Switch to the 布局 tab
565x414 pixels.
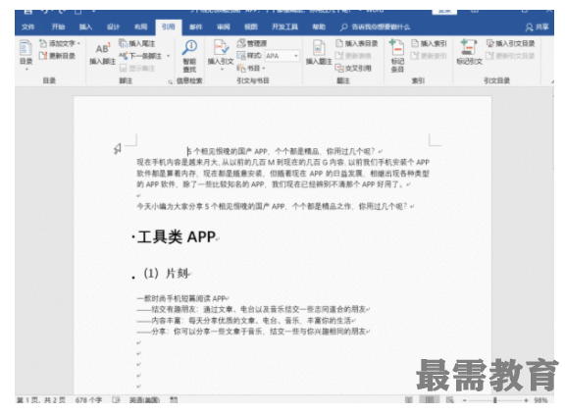[140, 27]
